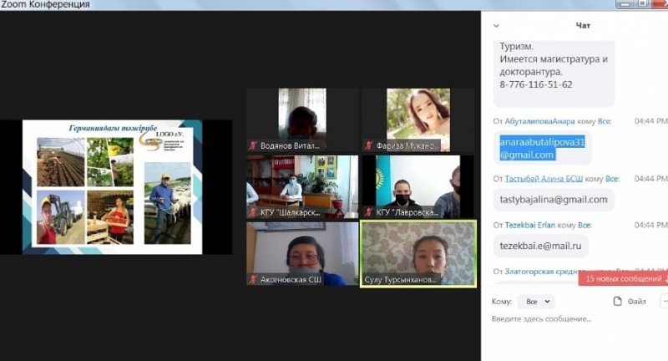
Task: Select the tezekbai.e@mail.ru chat message
Action: click(541, 246)
